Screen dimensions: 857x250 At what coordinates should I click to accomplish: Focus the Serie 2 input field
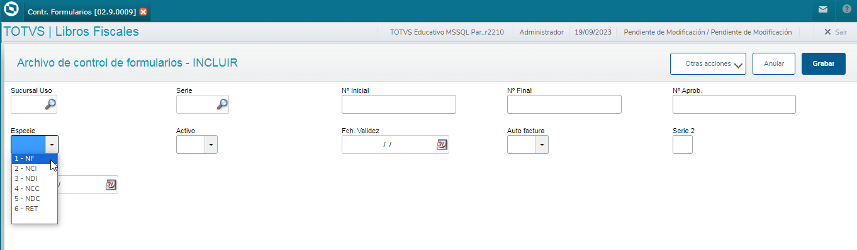point(683,144)
